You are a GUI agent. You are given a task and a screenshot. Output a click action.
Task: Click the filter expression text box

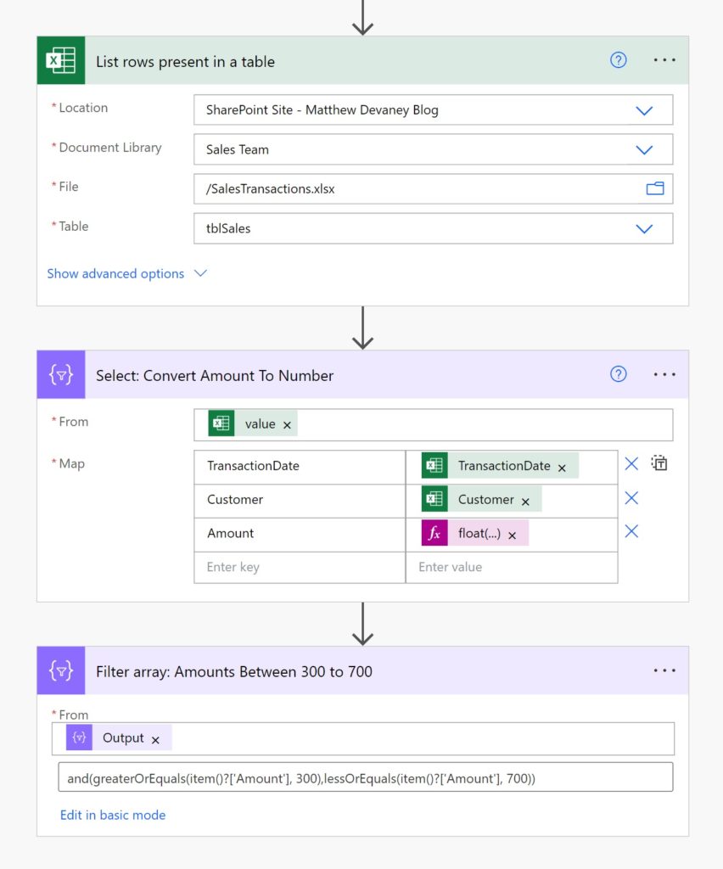coord(366,777)
